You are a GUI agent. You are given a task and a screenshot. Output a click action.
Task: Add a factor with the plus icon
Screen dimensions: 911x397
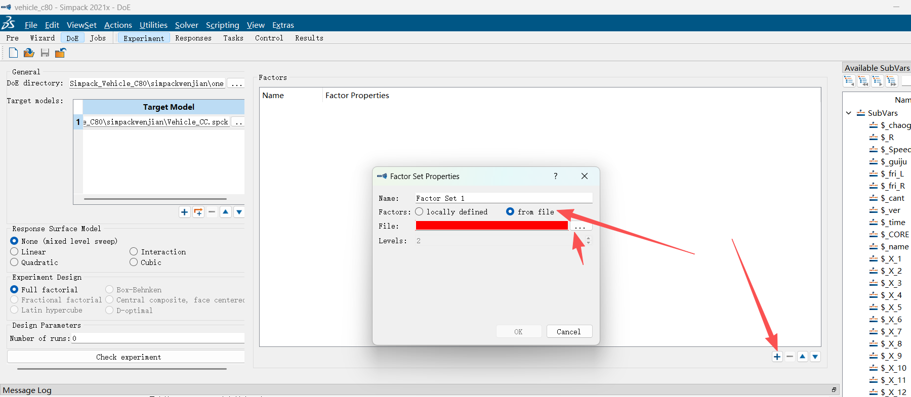777,357
